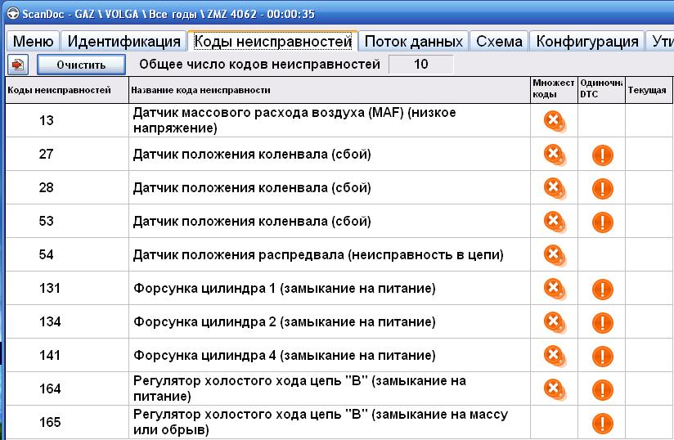The height and width of the screenshot is (440, 674).
Task: Click multiple-codes X icon for code 54
Action: tap(554, 255)
